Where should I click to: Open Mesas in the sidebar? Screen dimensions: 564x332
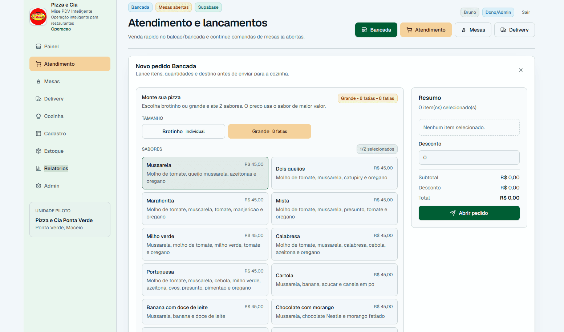point(70,81)
